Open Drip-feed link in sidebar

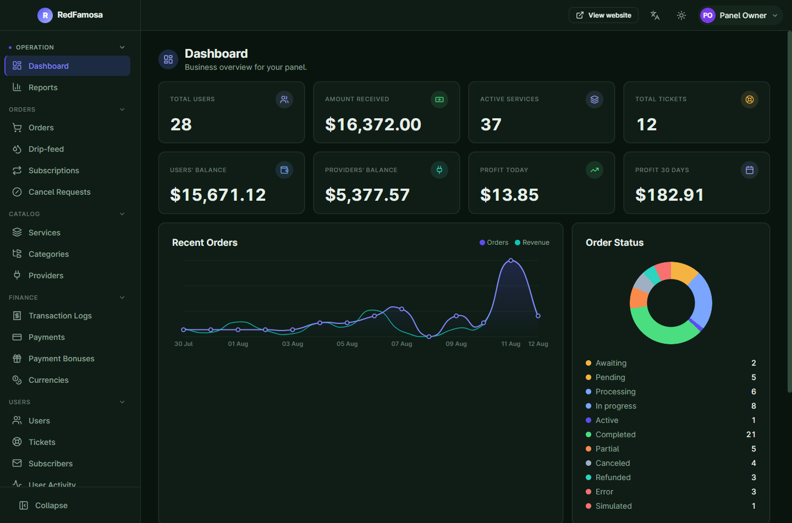67,149
